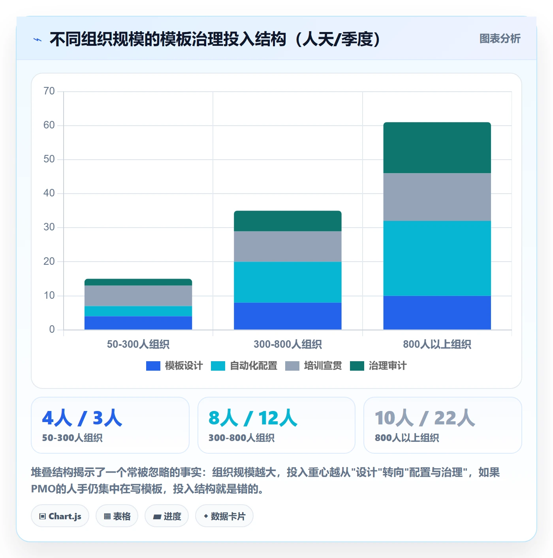
Task: Open the 8人 / 12人 stat card
Action: tap(276, 425)
